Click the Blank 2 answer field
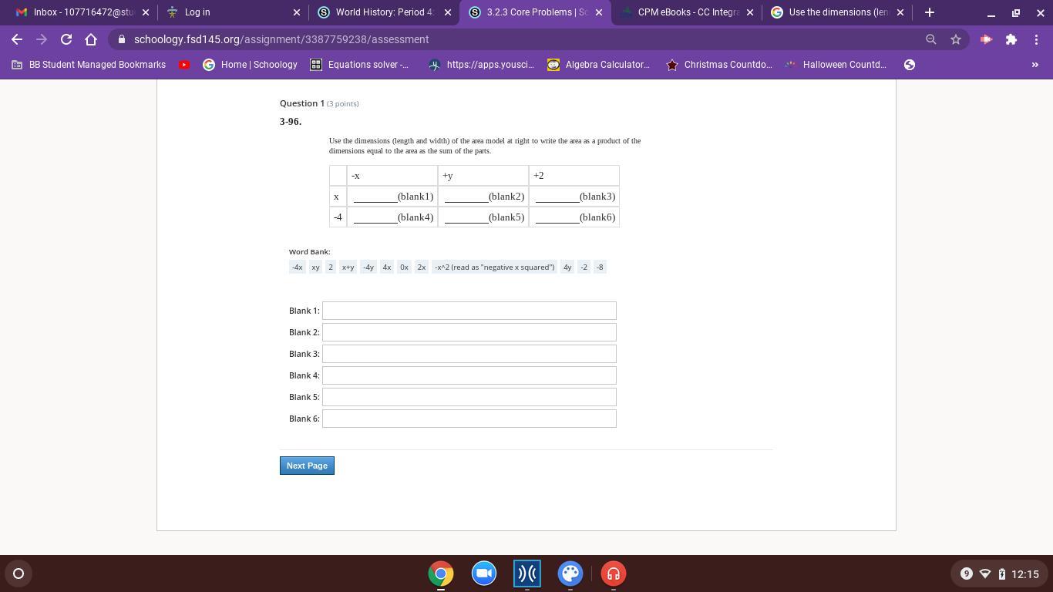This screenshot has height=592, width=1053. tap(469, 332)
